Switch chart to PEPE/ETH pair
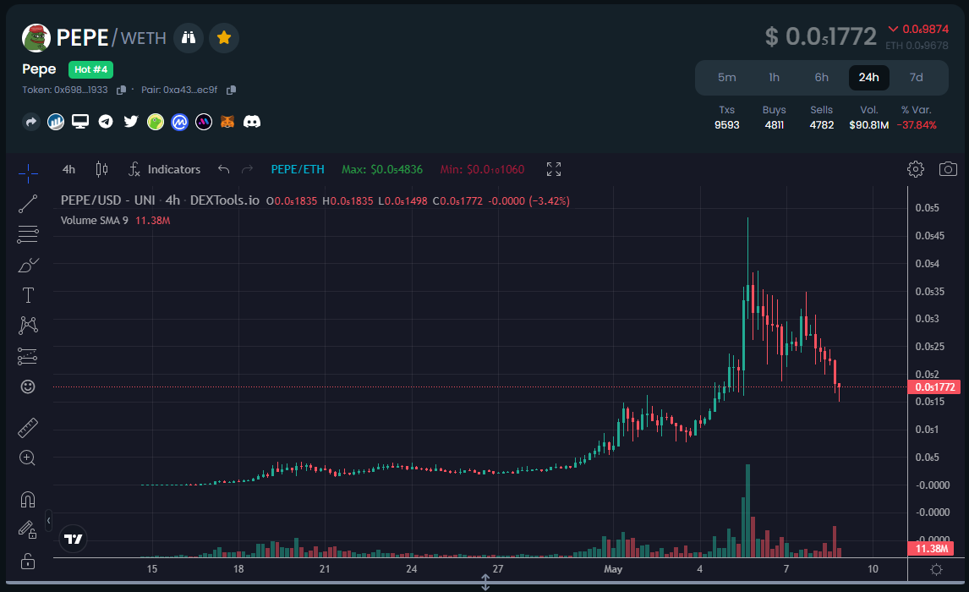The width and height of the screenshot is (969, 592). (298, 169)
